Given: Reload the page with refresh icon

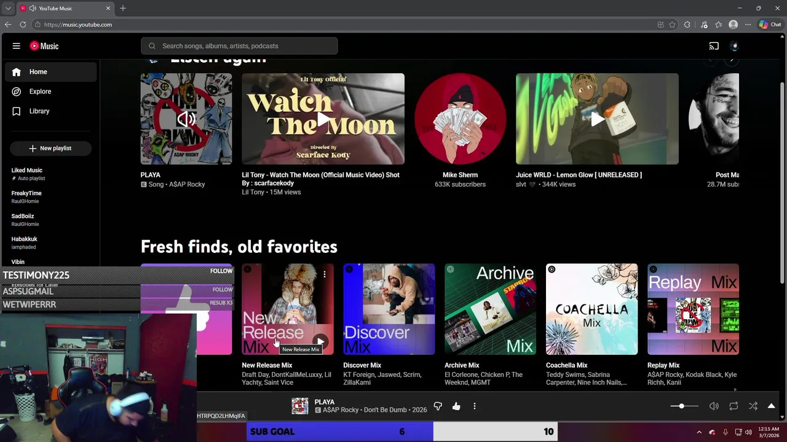Looking at the screenshot, I should (x=23, y=25).
